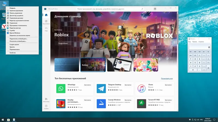Screen dimensions: 218x122
Task: Click the 0 key in Calculator
Action: [193, 70]
